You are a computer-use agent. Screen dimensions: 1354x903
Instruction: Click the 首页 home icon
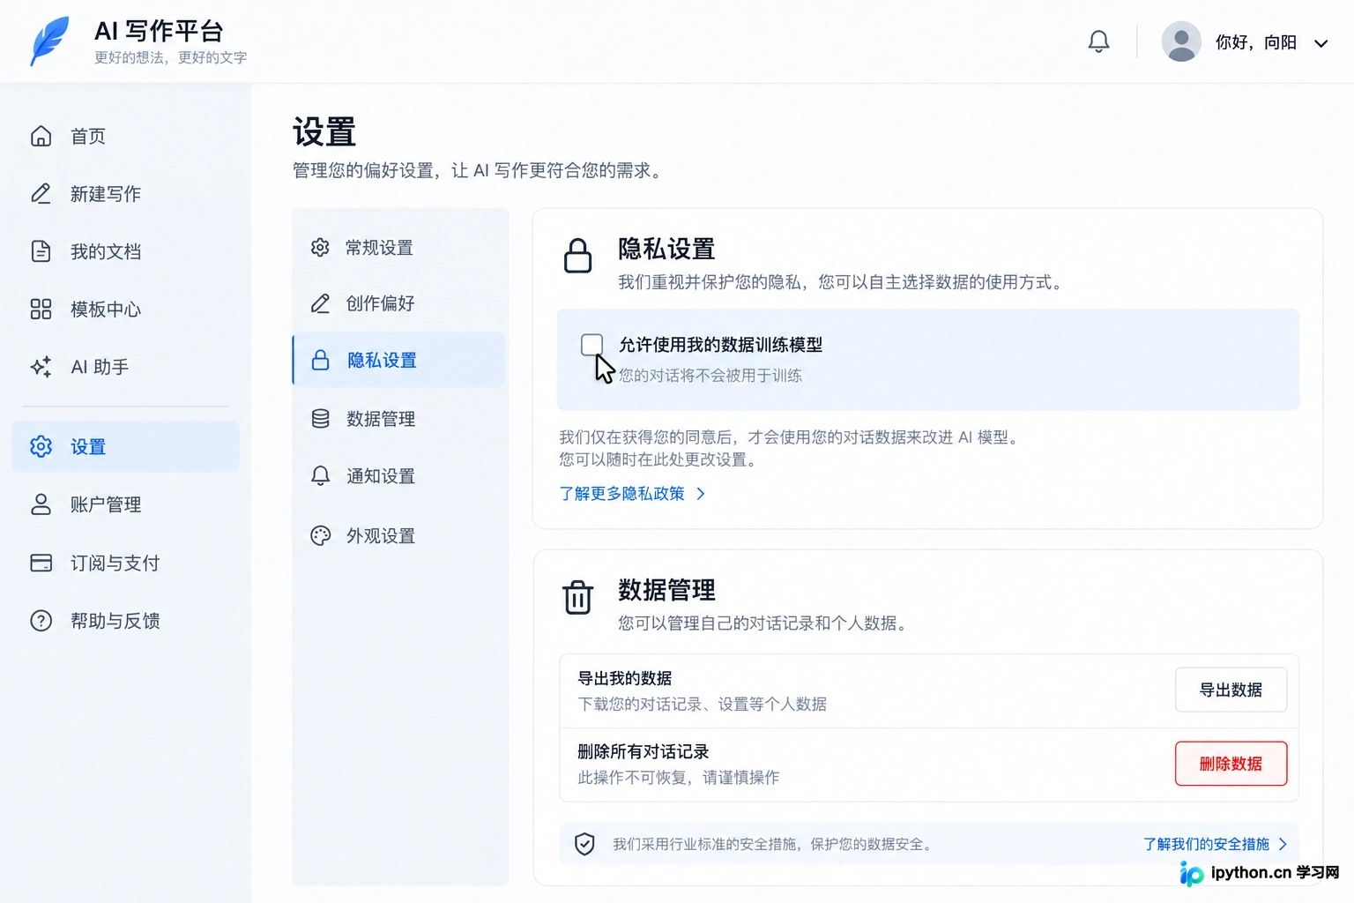[x=41, y=136]
